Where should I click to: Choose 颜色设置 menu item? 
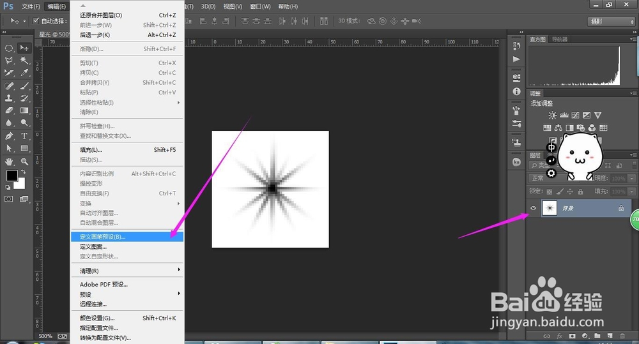[x=128, y=318]
